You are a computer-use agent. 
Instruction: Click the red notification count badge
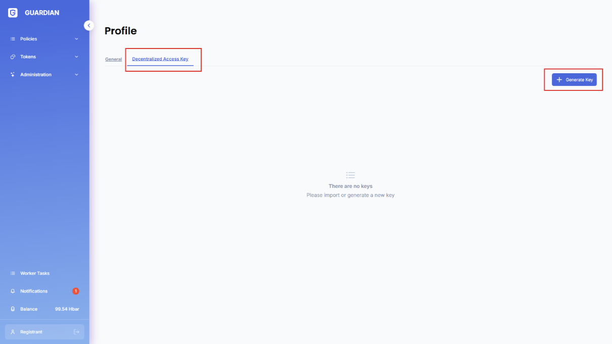75,291
